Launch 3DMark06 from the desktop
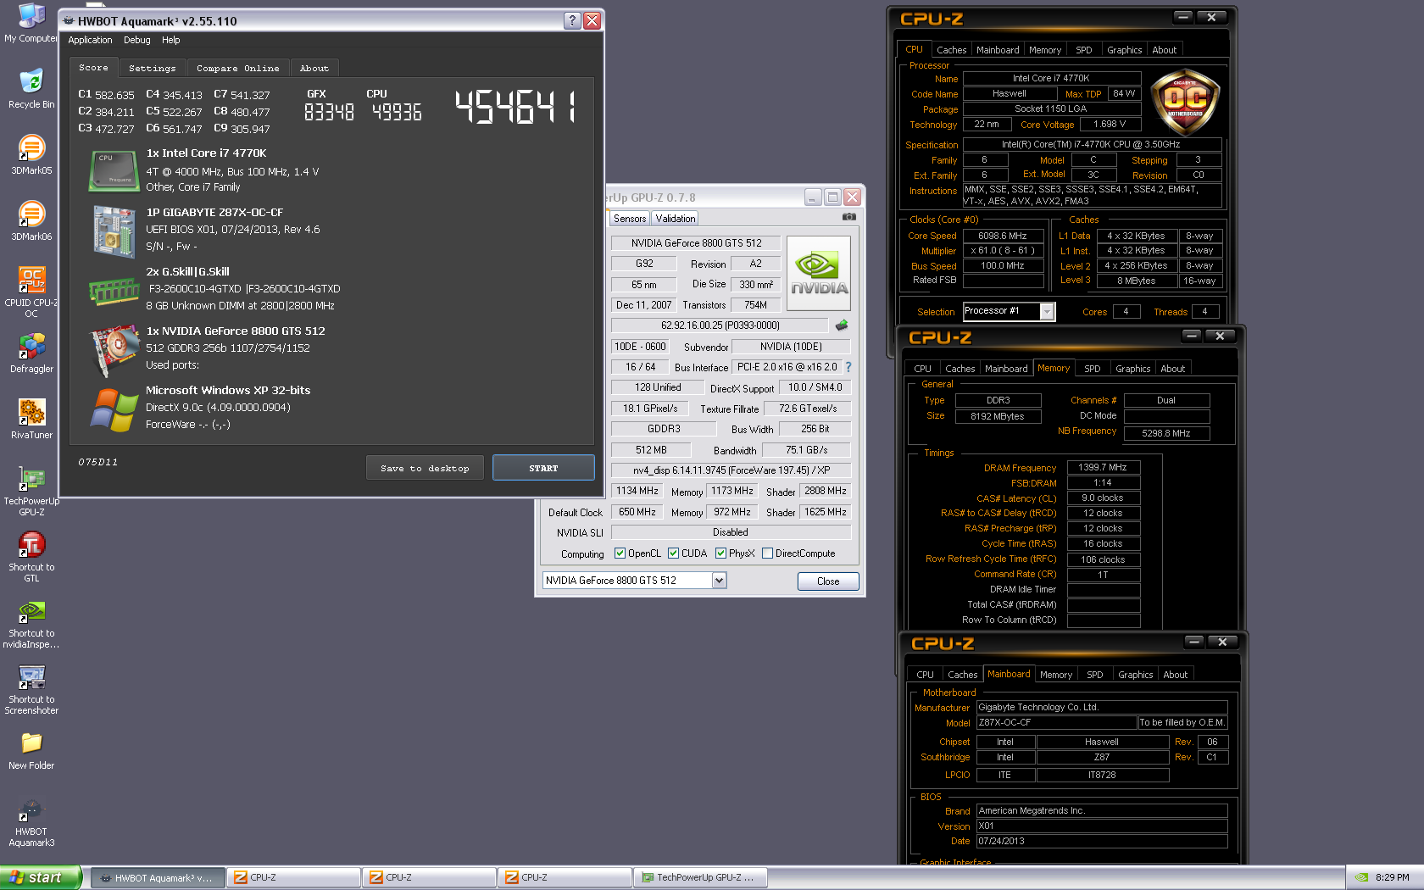The image size is (1424, 890). (31, 220)
